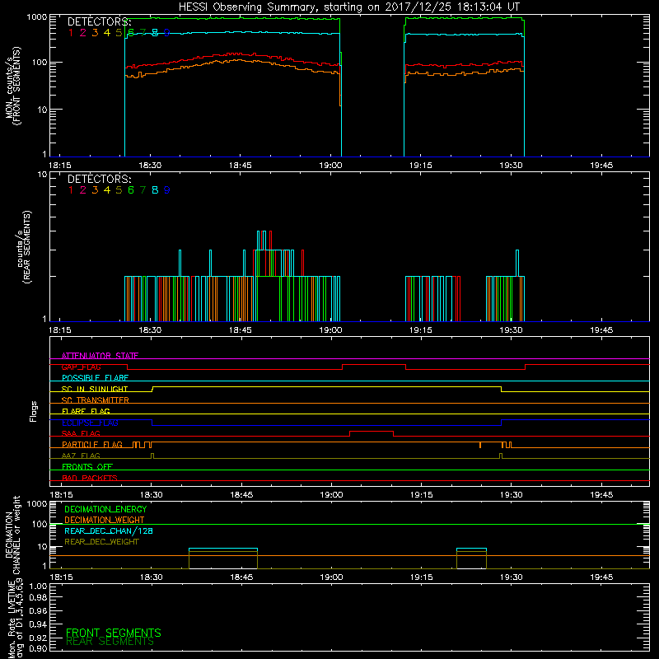Click the GAP_FLAG label
This screenshot has width=659, height=659.
point(81,367)
